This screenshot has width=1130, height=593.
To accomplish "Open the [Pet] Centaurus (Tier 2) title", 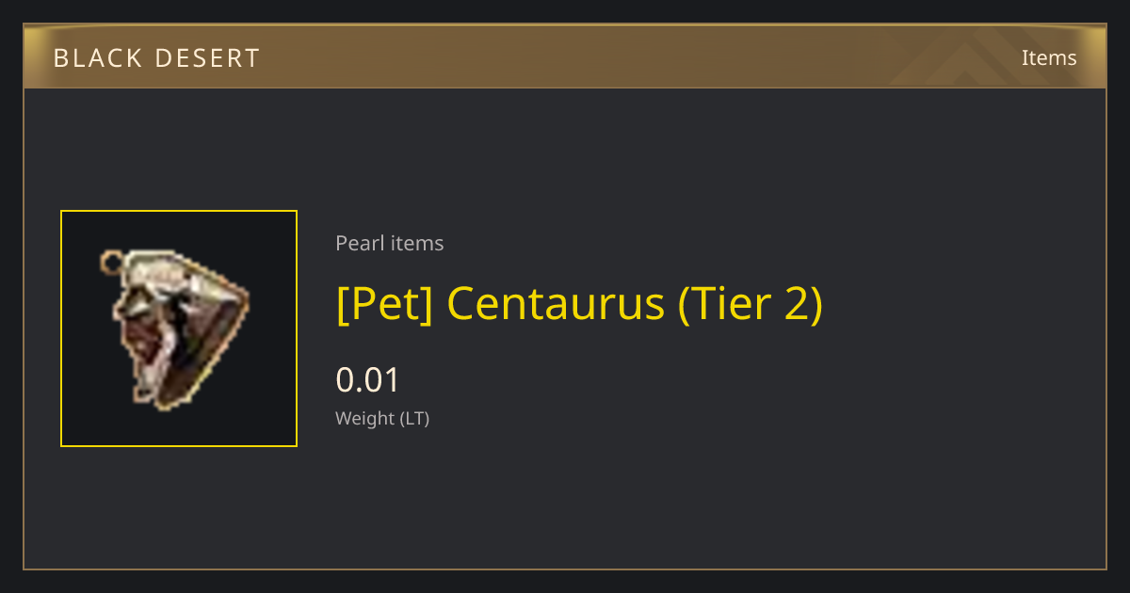I will pyautogui.click(x=579, y=303).
